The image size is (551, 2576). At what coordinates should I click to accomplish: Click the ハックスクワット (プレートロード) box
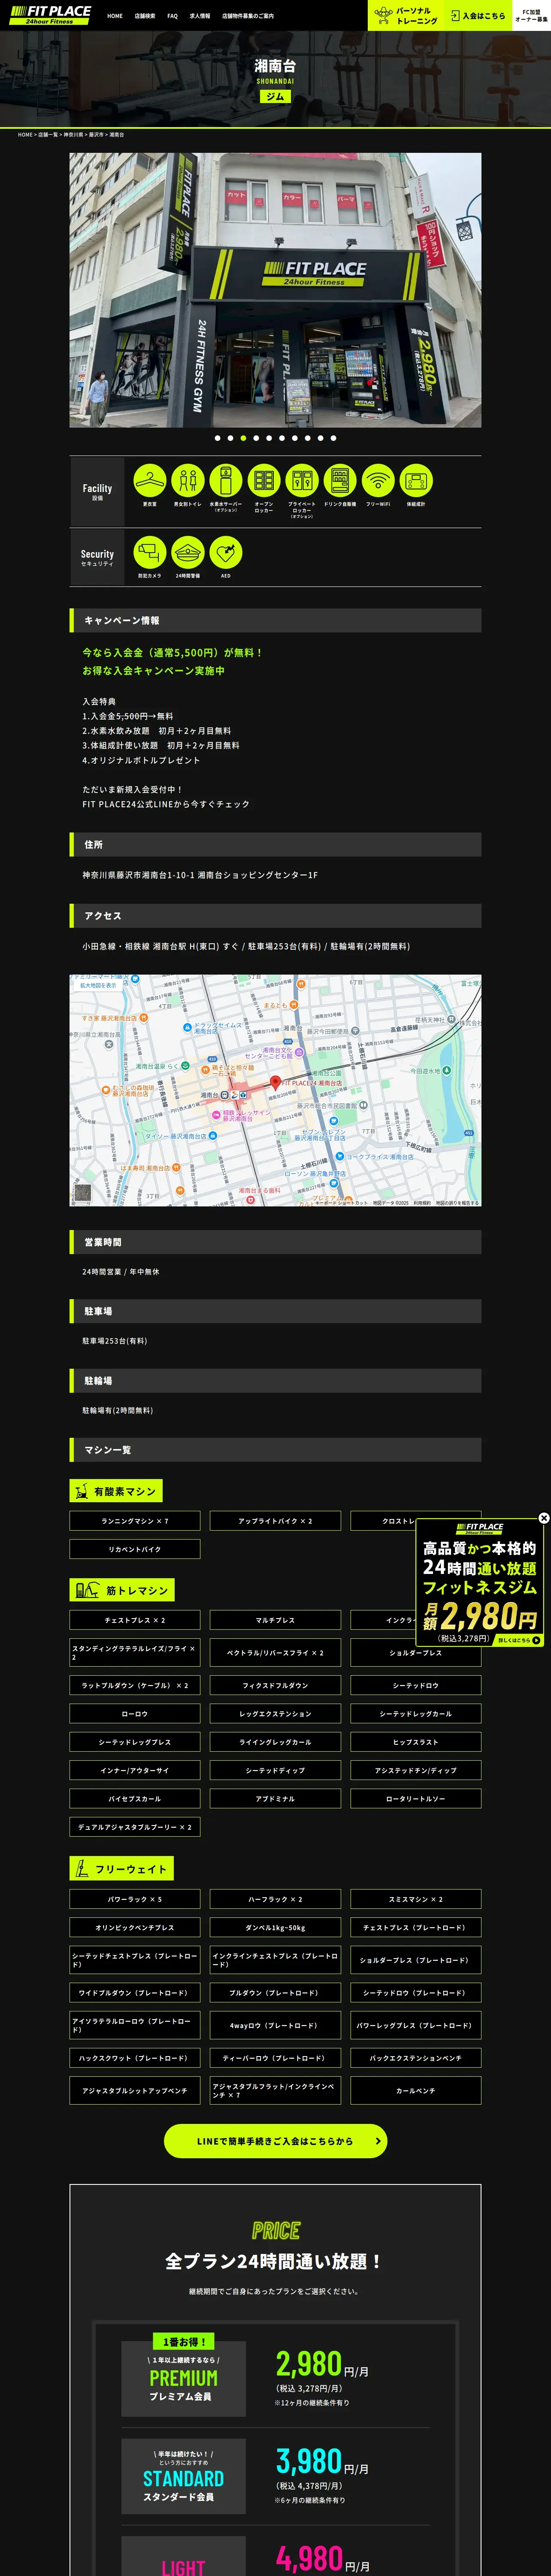(x=135, y=2058)
